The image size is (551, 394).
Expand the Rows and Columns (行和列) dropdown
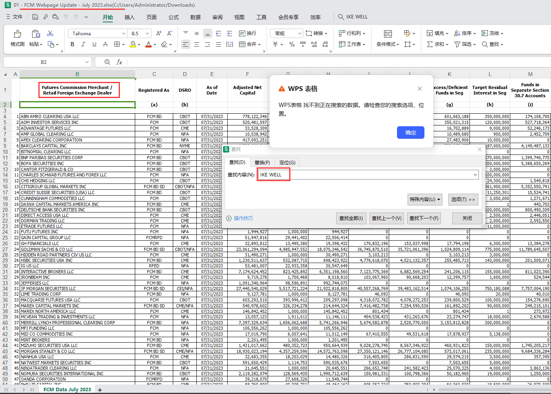[364, 33]
